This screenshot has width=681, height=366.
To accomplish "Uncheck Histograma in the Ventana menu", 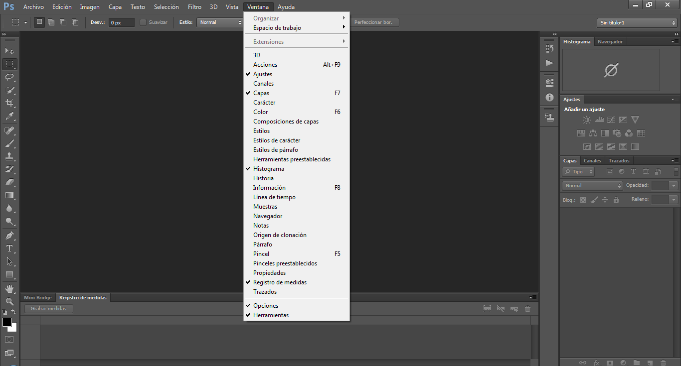I will click(268, 169).
